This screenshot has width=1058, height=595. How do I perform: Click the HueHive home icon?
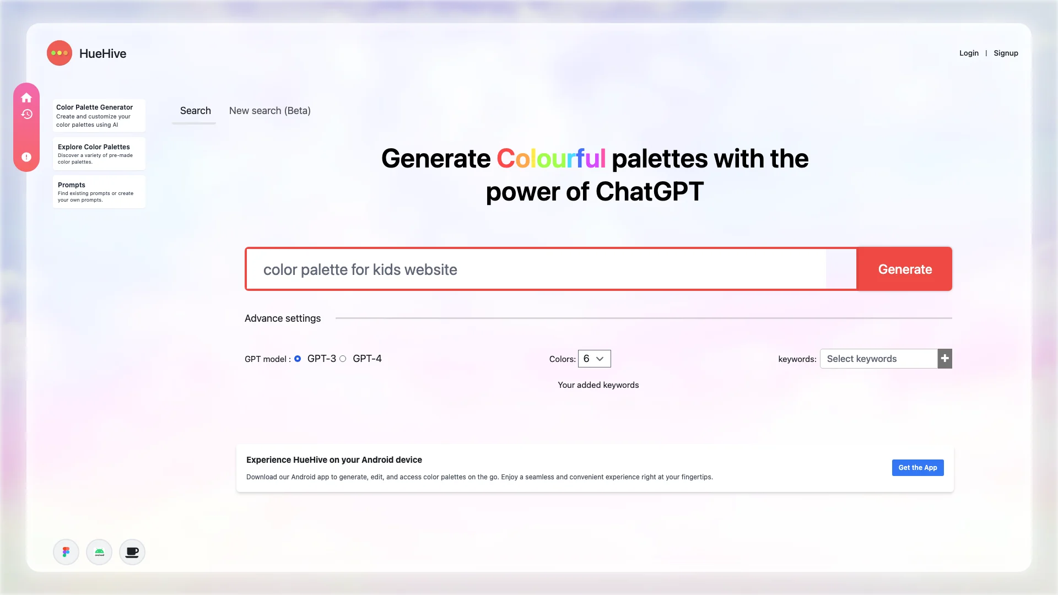[x=27, y=98]
